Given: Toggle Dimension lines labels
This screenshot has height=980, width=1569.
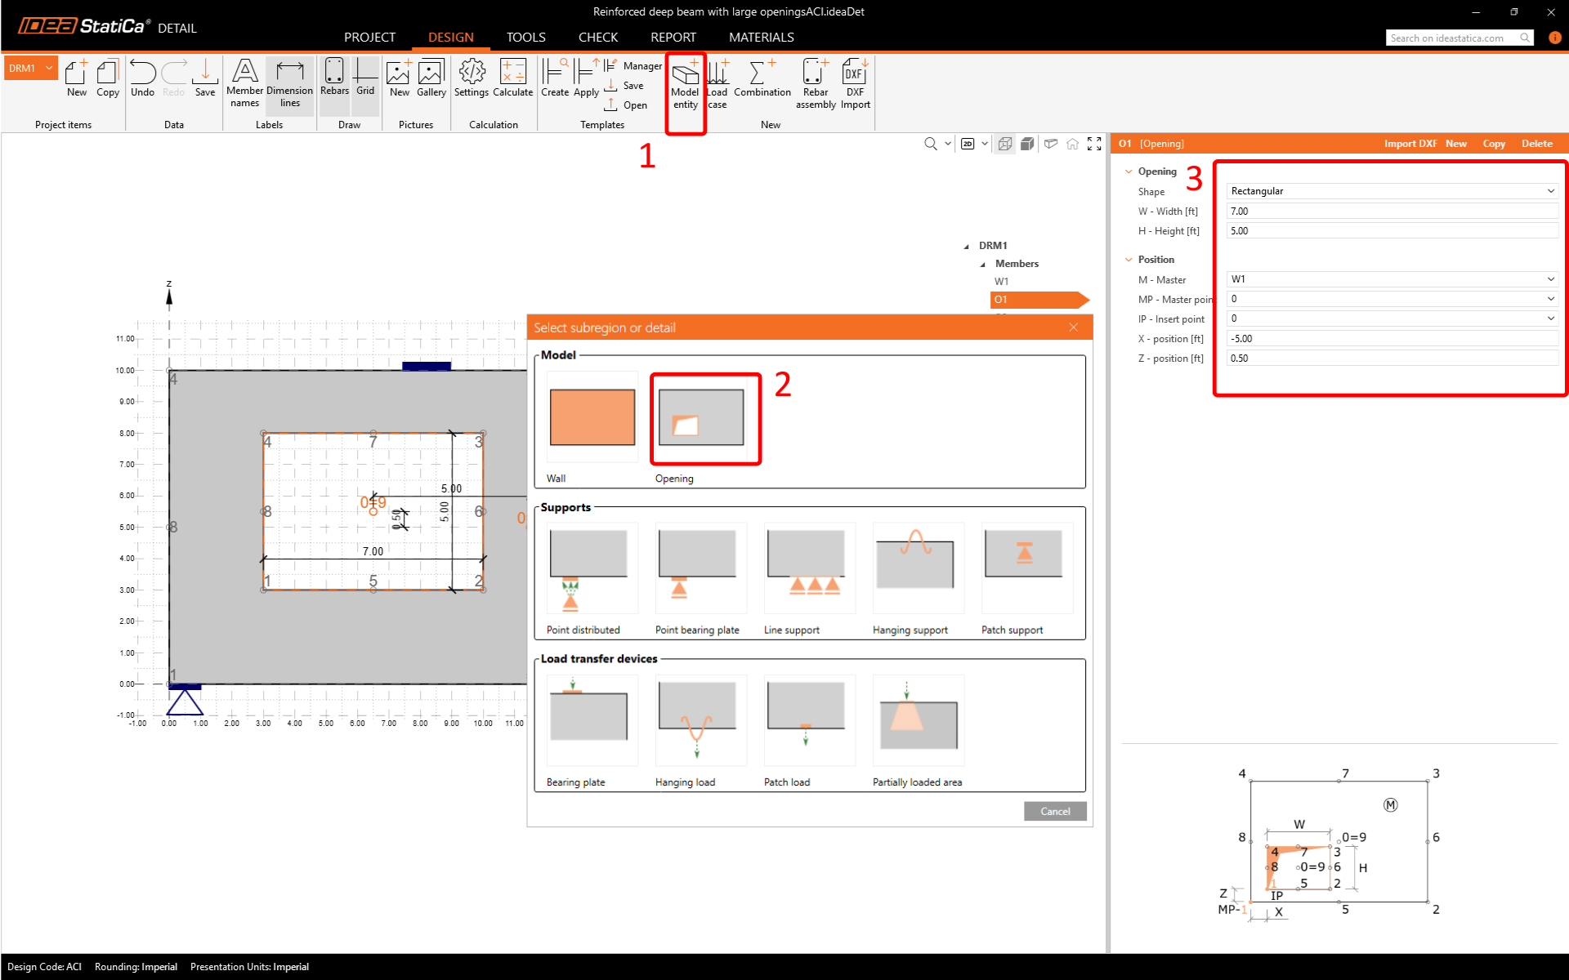Looking at the screenshot, I should click(289, 82).
